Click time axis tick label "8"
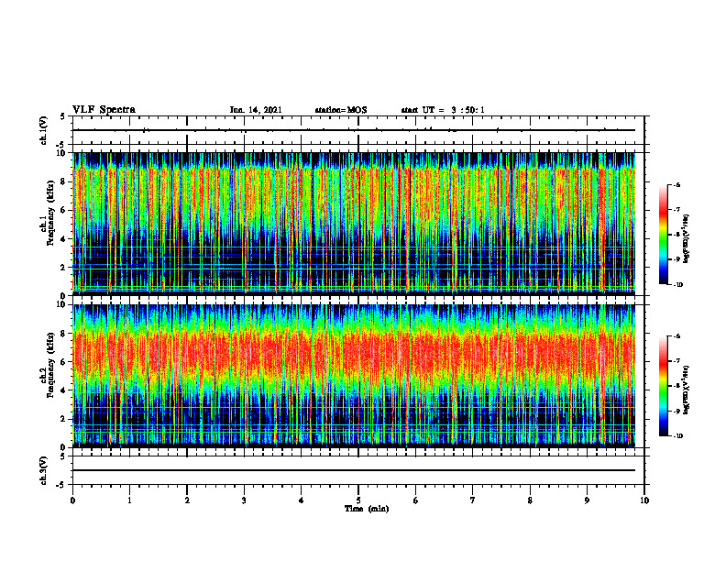 (x=530, y=500)
